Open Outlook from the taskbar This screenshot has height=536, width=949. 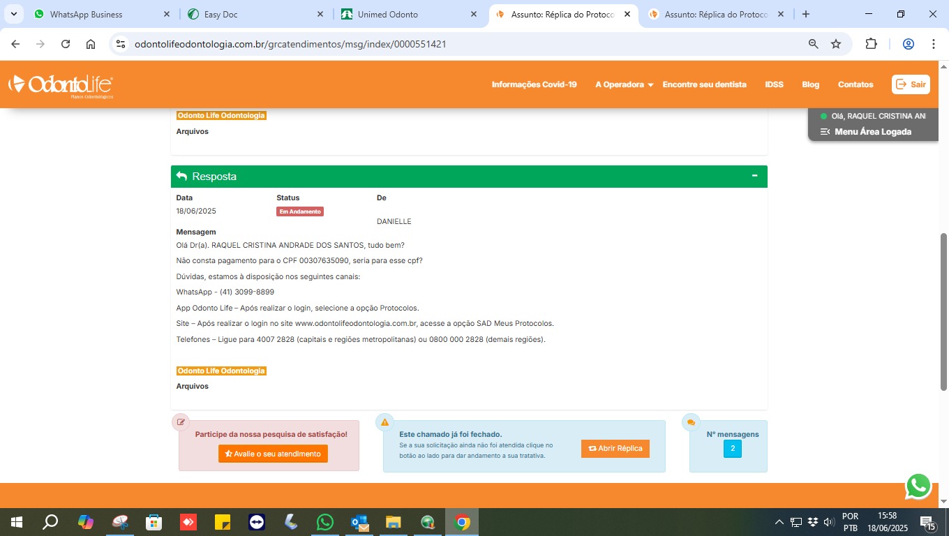point(359,522)
